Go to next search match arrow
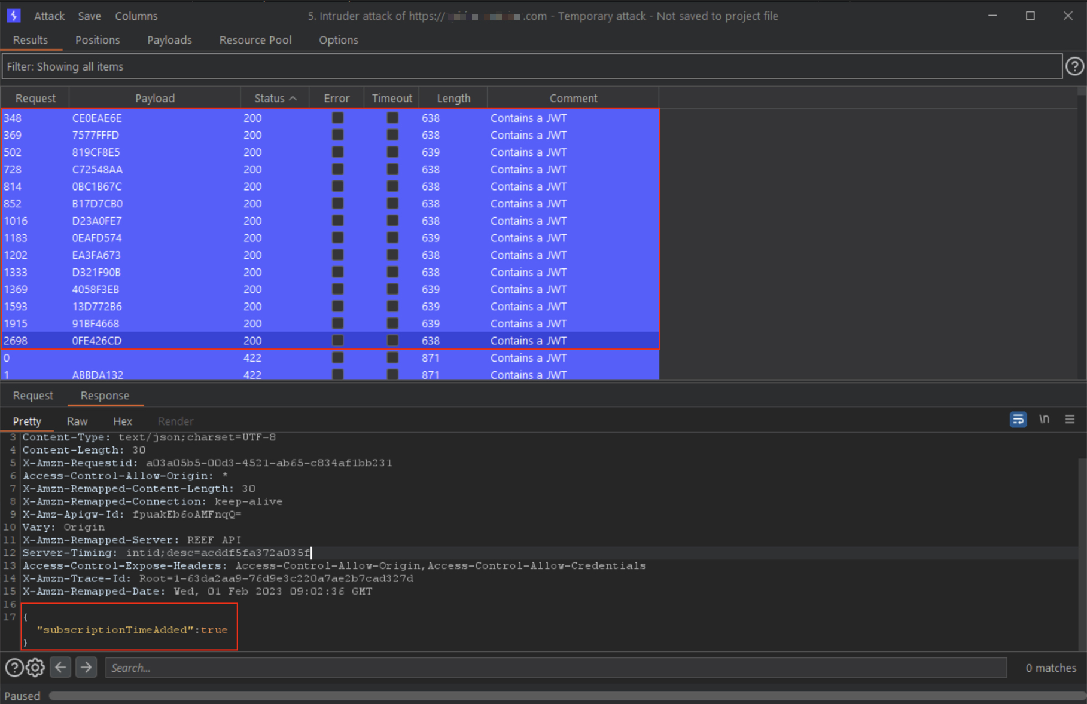The width and height of the screenshot is (1087, 704). [86, 667]
